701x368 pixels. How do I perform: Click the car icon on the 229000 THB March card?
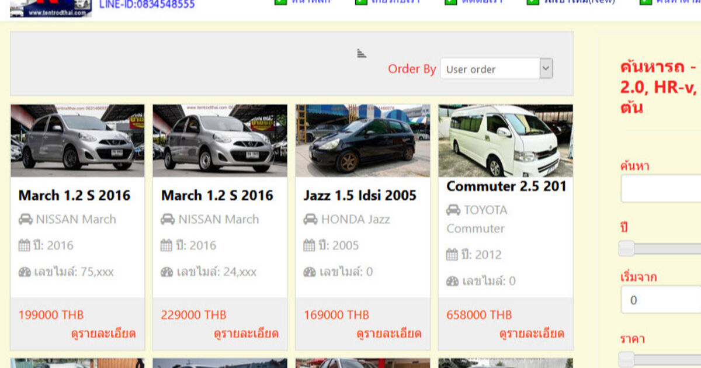168,220
